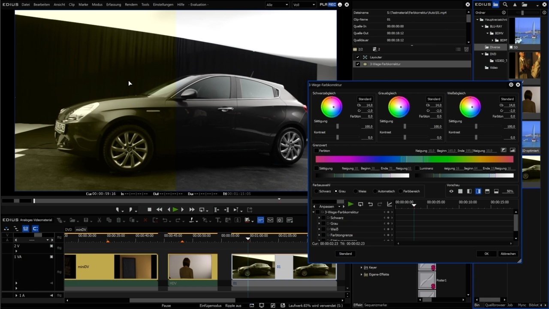This screenshot has width=549, height=309.
Task: Click the keyframe curve graph icon
Action: pos(389,204)
